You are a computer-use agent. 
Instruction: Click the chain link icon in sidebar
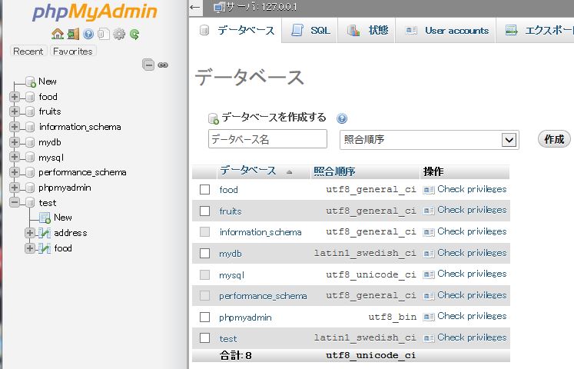163,65
